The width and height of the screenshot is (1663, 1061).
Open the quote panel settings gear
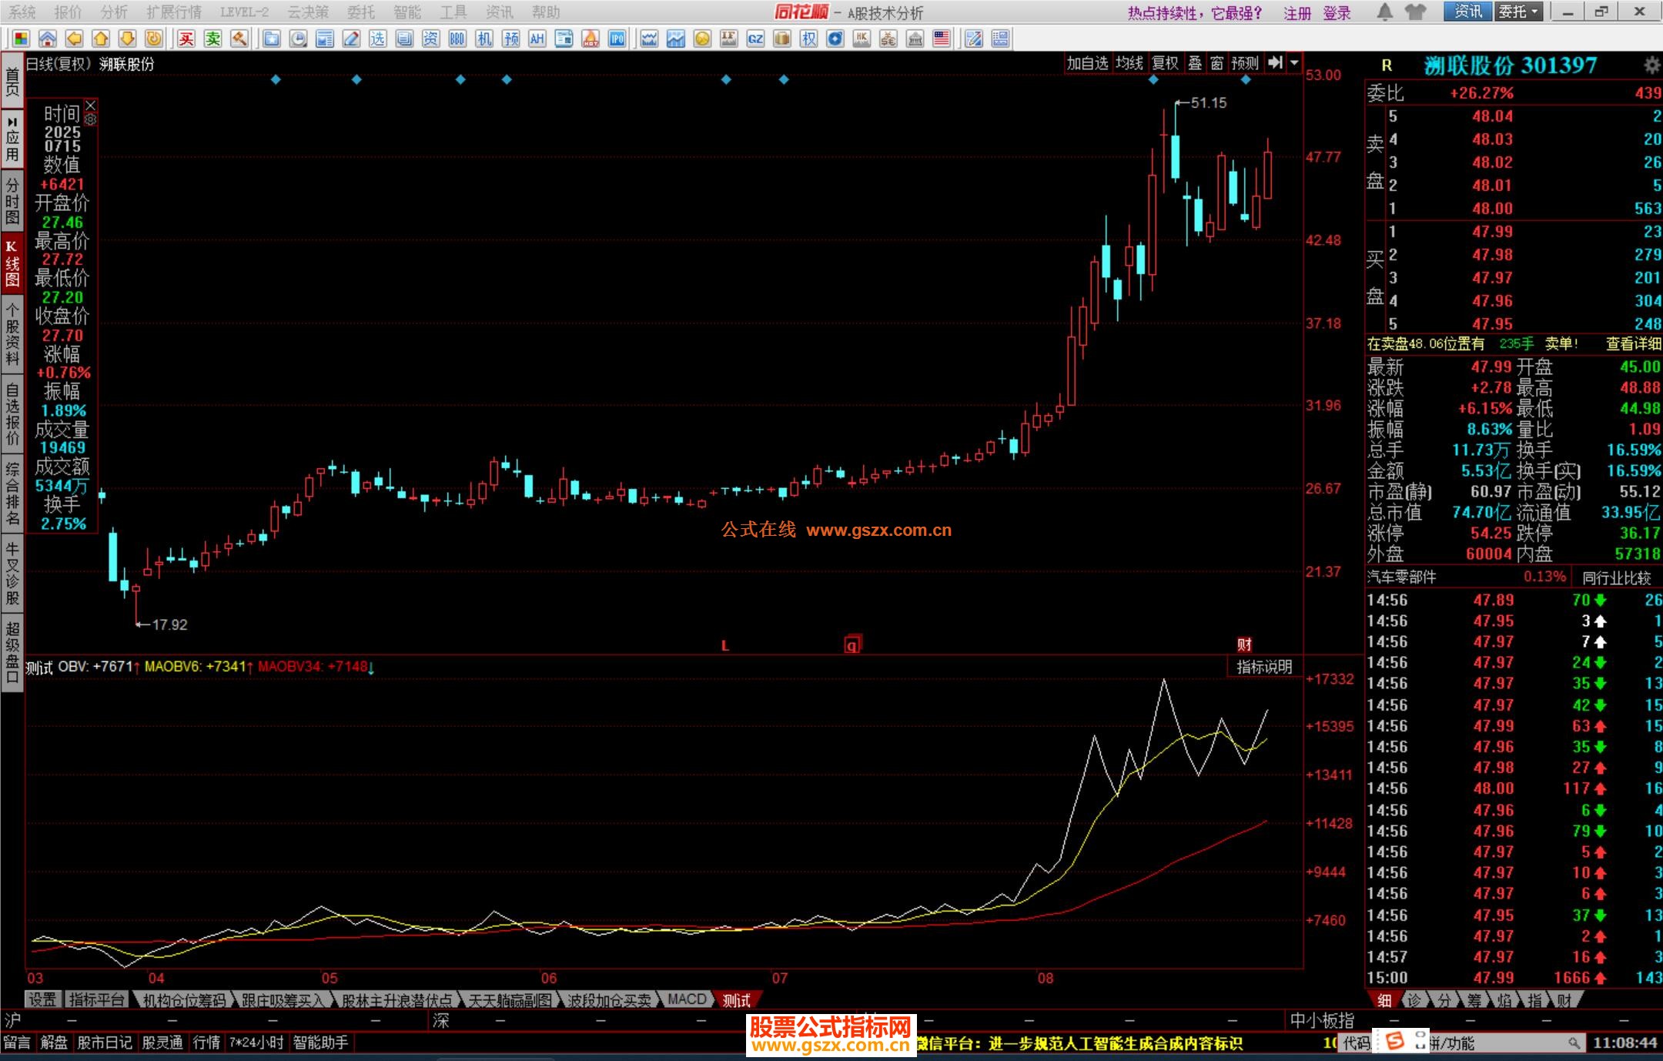[1651, 65]
